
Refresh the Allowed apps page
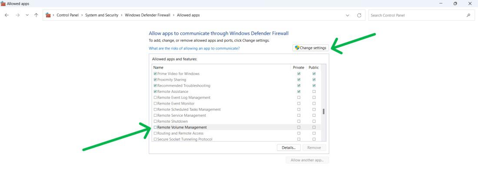(359, 16)
